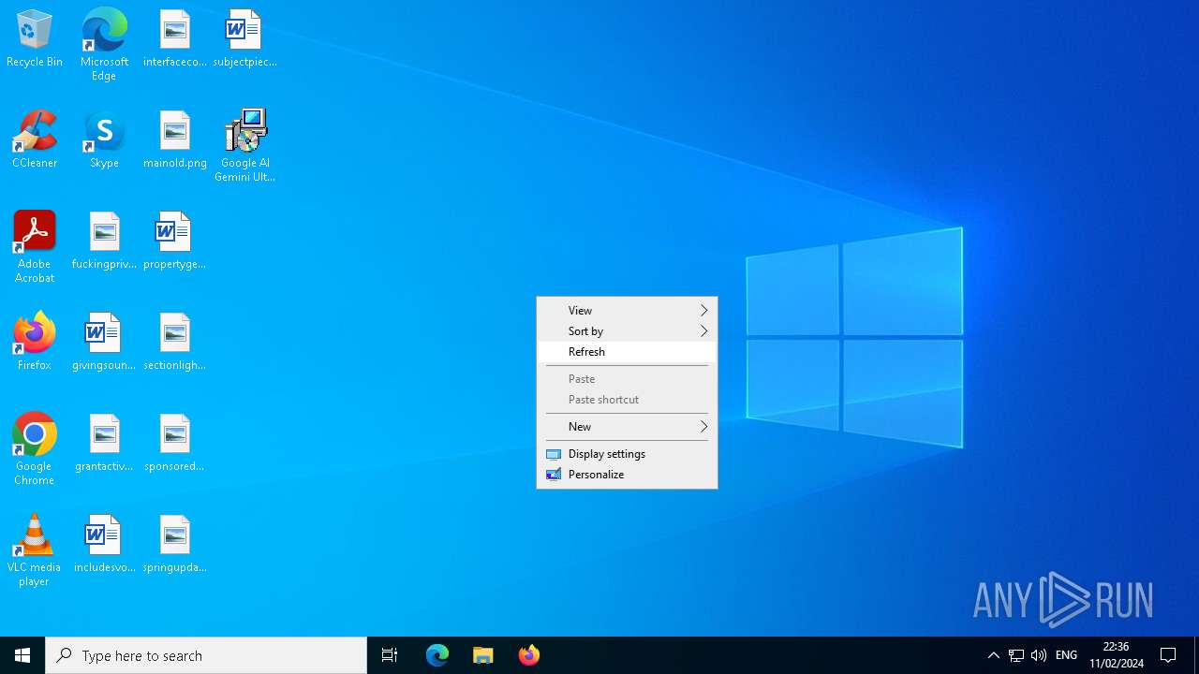
Task: Select the CCleaner desktop shortcut
Action: 35,140
